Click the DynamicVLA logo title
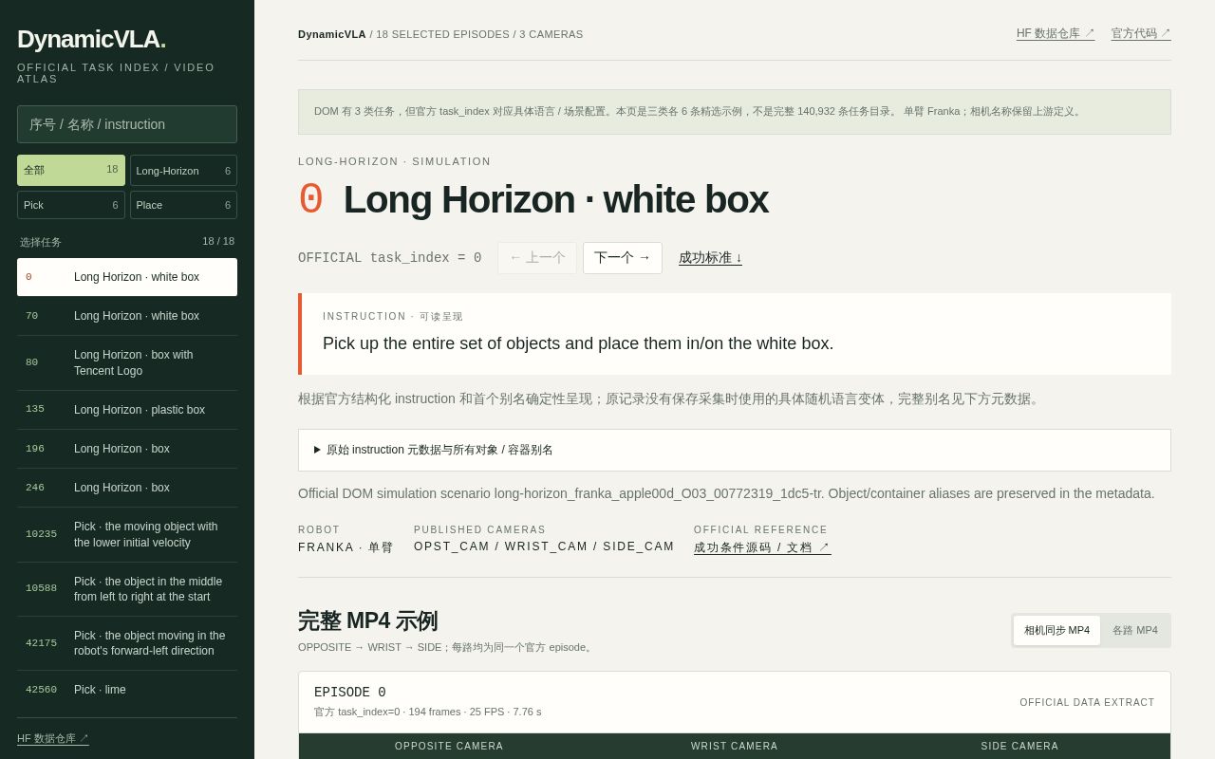1215x759 pixels. (x=91, y=39)
